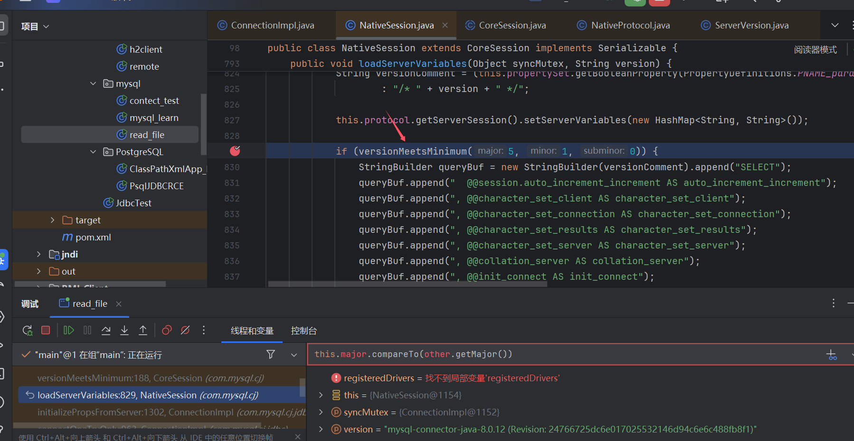Image resolution: width=854 pixels, height=441 pixels.
Task: Show the hidden editor tabs list
Action: point(835,25)
